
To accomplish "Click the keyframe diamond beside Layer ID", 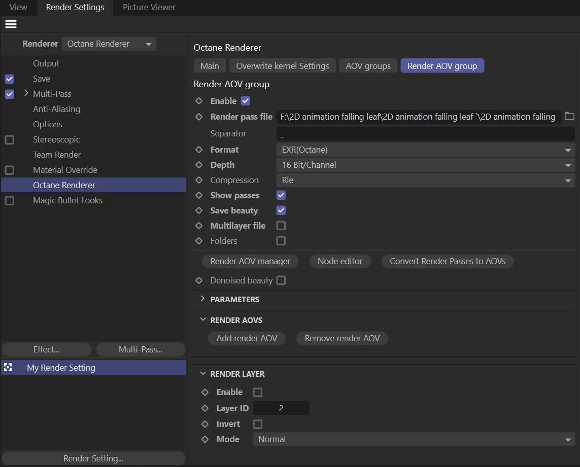I will (x=205, y=408).
